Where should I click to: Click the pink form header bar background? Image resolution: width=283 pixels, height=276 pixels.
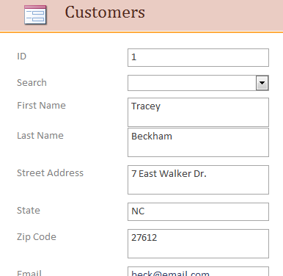tap(210, 15)
